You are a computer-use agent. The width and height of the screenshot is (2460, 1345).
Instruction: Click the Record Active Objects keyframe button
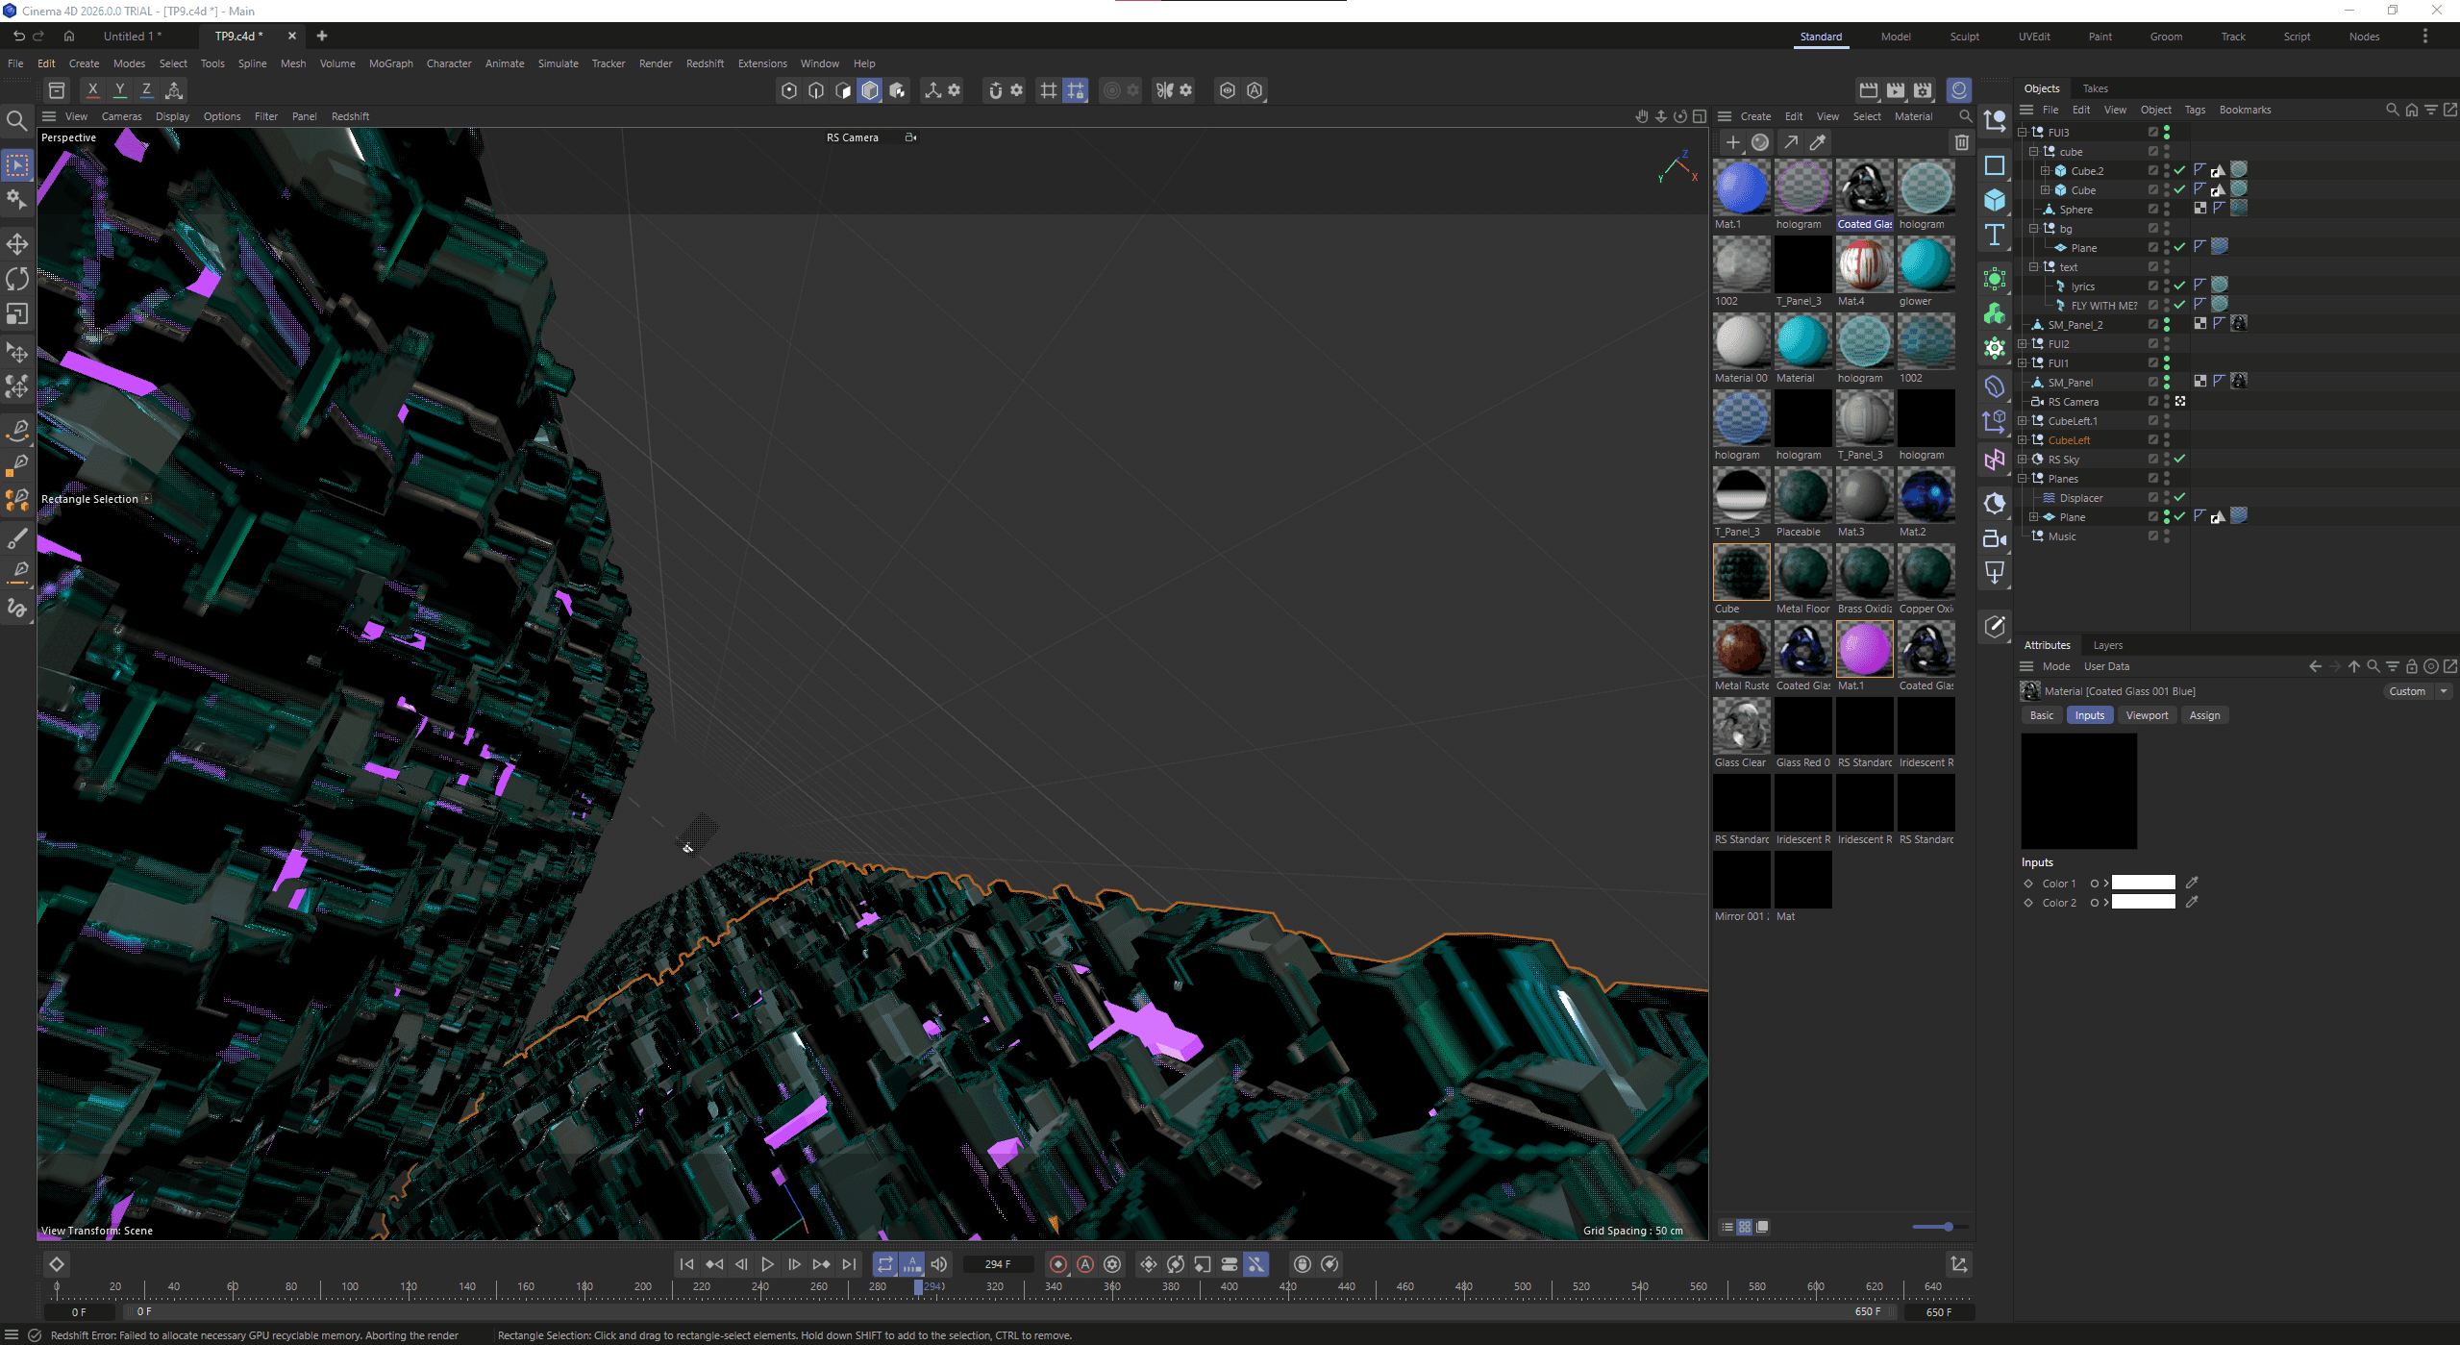pos(1057,1264)
